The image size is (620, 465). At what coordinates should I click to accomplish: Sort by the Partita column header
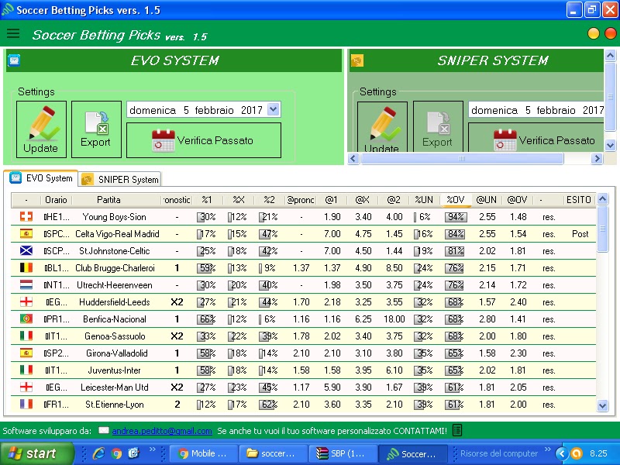(x=108, y=200)
